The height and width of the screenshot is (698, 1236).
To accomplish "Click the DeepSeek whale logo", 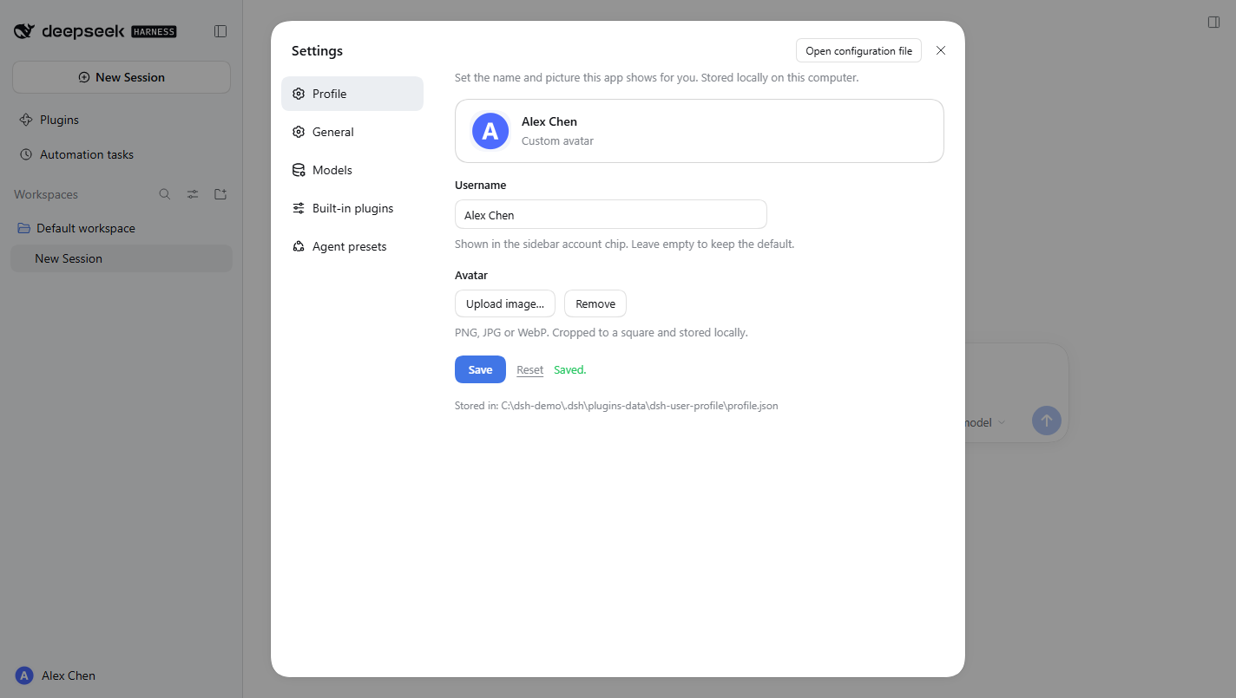I will pyautogui.click(x=24, y=31).
